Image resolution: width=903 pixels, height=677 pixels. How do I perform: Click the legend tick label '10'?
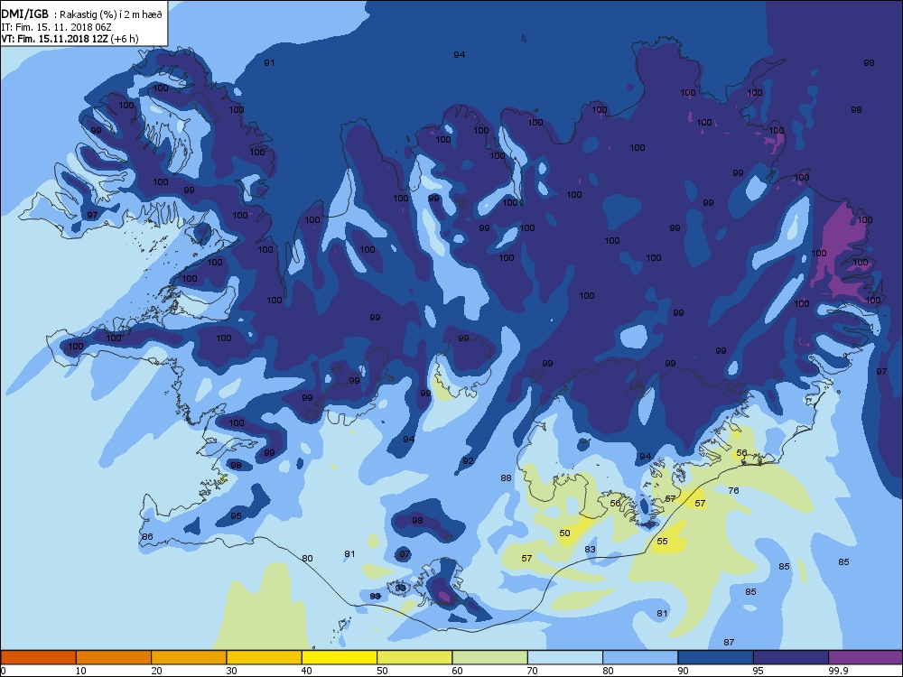(x=80, y=671)
